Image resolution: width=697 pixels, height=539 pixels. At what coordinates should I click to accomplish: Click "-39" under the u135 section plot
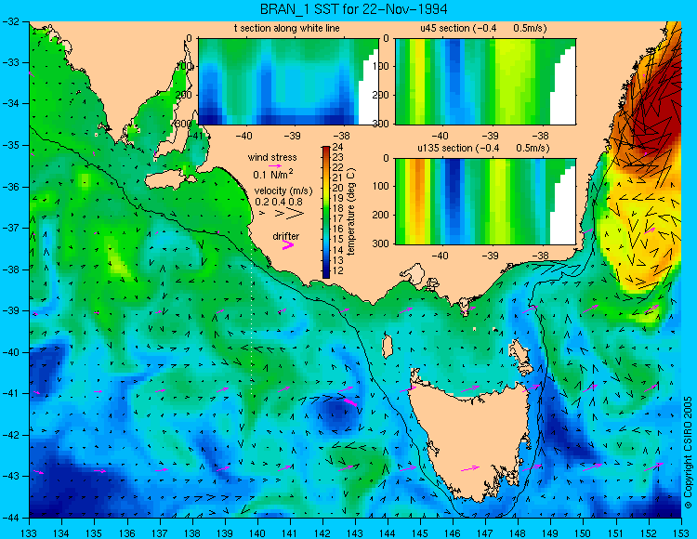point(491,256)
